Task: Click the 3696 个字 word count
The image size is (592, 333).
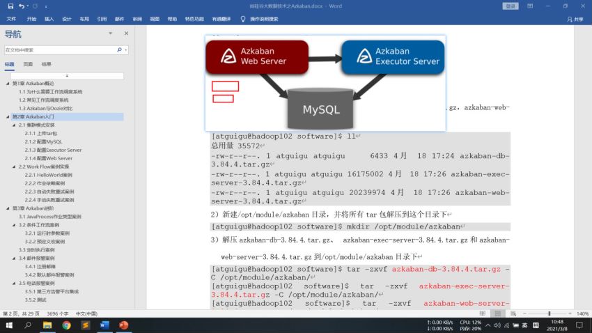Action: [x=57, y=313]
